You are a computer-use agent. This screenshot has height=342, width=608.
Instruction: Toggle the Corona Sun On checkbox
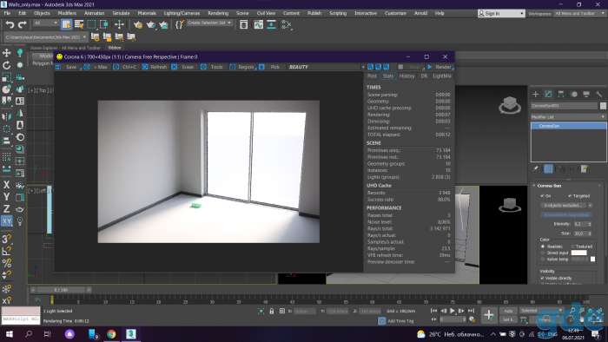point(543,196)
